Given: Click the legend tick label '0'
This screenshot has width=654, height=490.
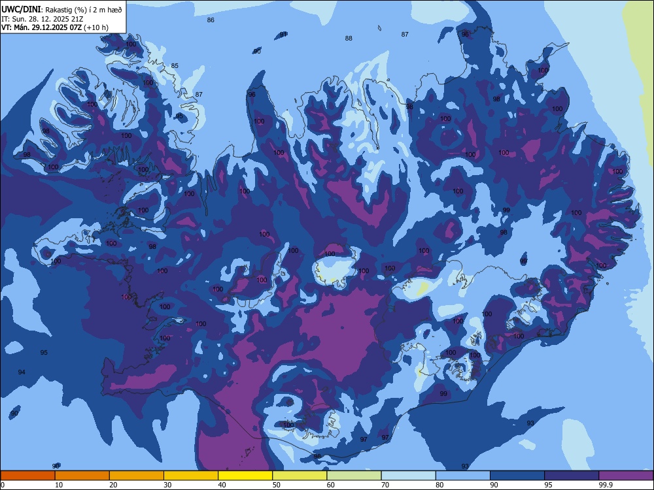Looking at the screenshot, I should pos(3,485).
